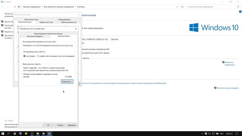The height and width of the screenshot is (136, 242).
Task: Click the 'Дополнит' system settings shield icon
Action: (x=2, y=35)
